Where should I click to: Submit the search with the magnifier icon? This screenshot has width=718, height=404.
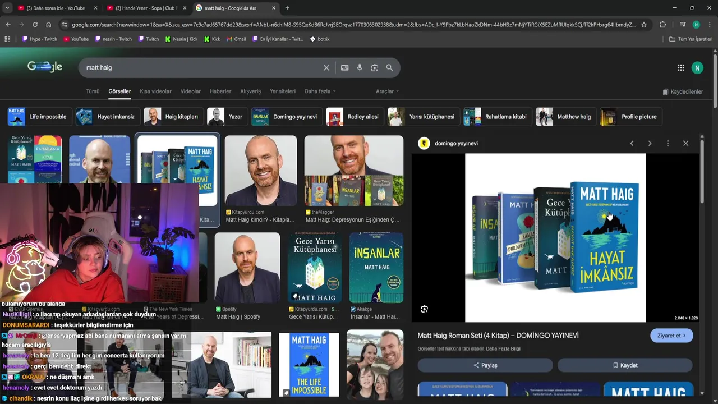(x=389, y=67)
